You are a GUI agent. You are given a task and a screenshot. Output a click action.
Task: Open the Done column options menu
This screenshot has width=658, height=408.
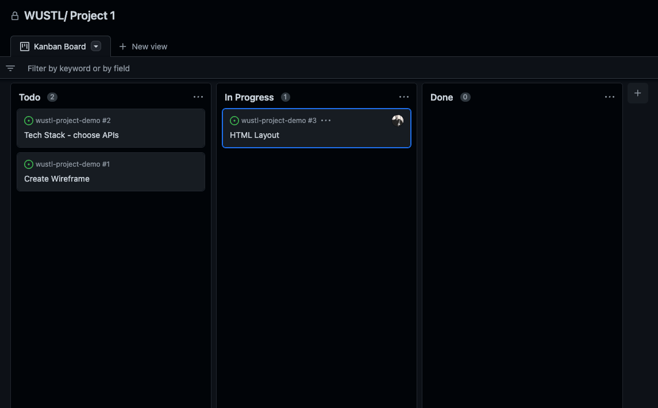click(609, 97)
